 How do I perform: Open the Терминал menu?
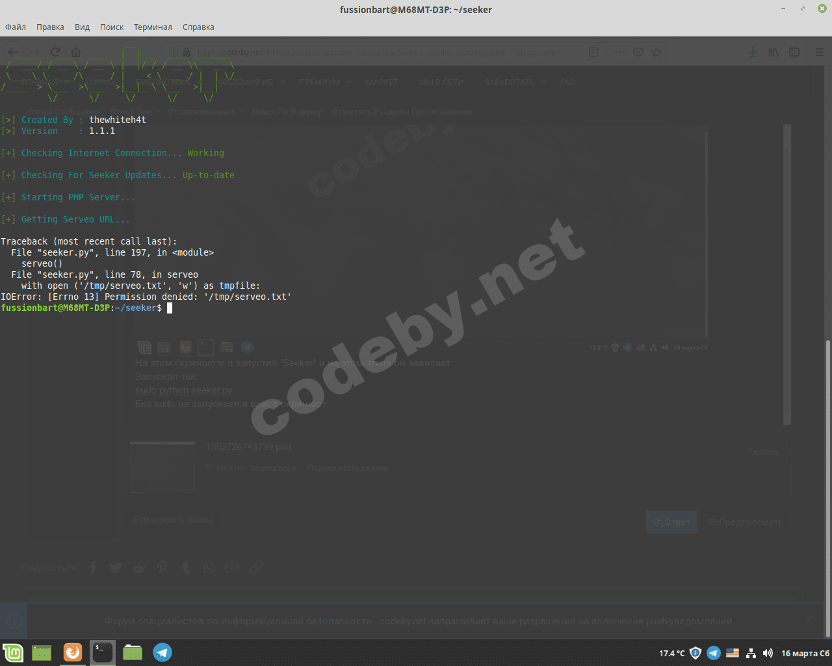pos(153,27)
